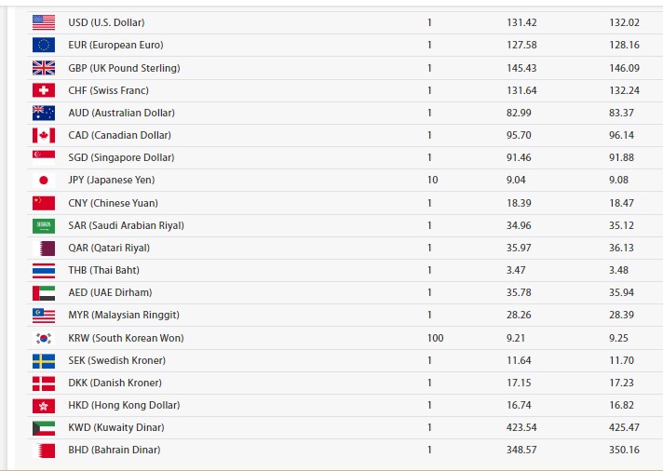Click the South Korean flag icon
The width and height of the screenshot is (663, 471).
click(x=44, y=338)
